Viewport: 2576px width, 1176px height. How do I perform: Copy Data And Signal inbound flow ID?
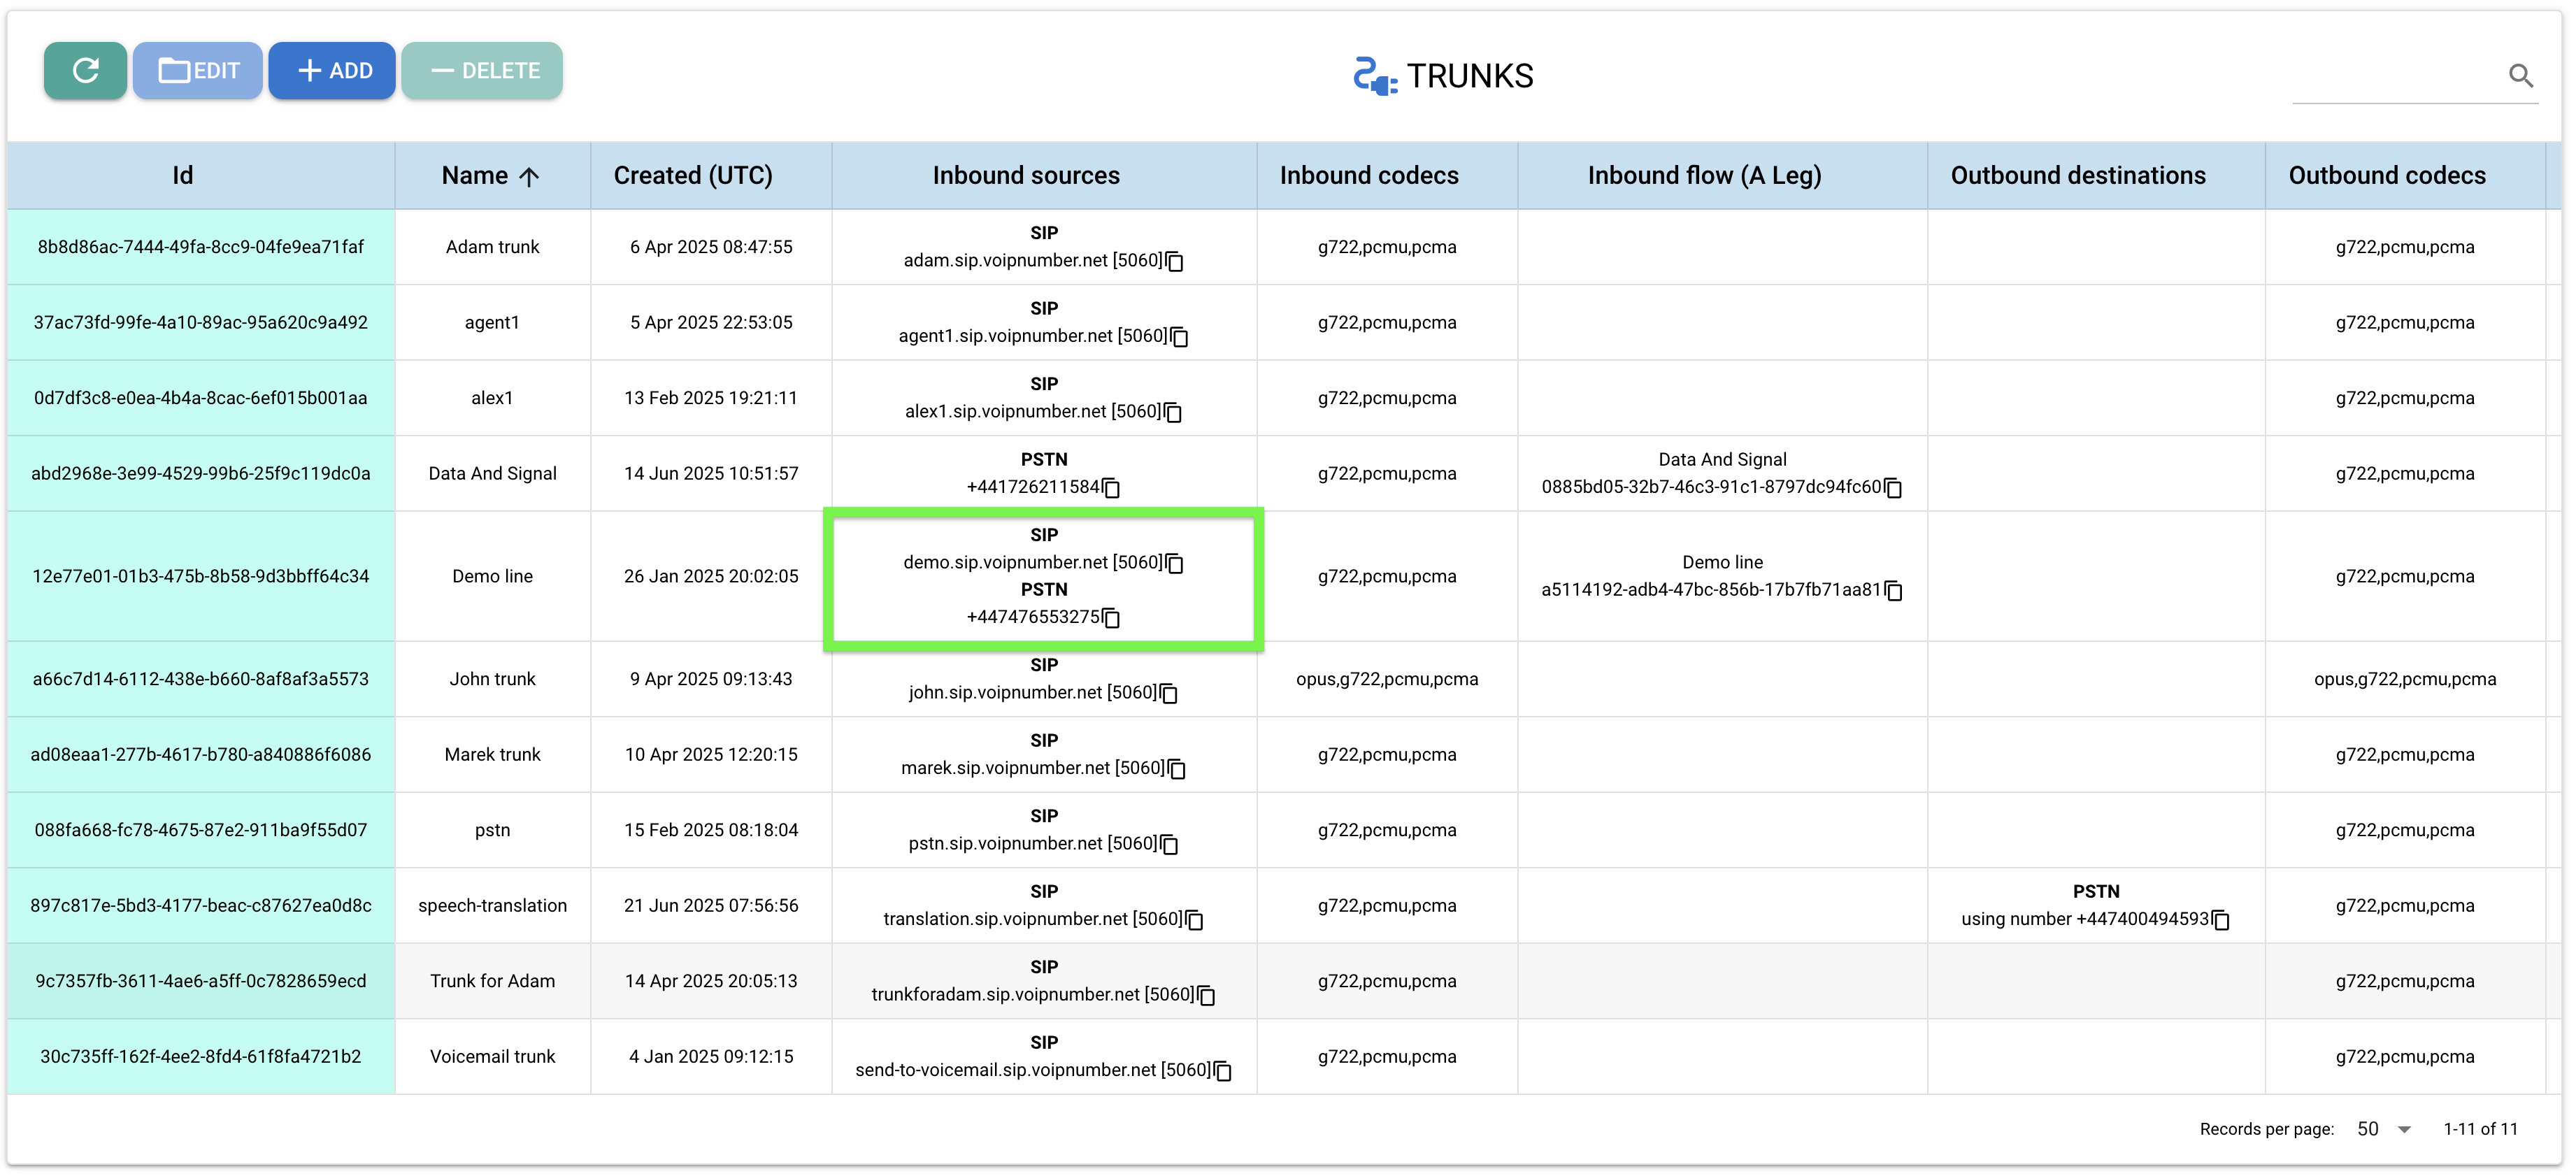[x=1893, y=488]
